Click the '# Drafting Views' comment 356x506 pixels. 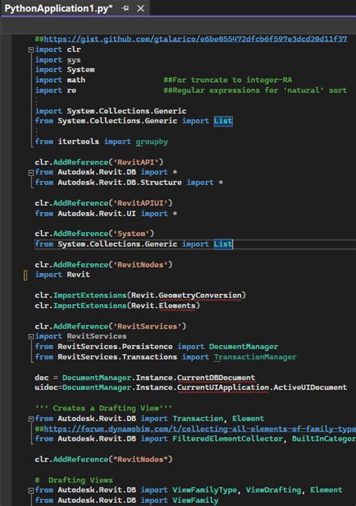tap(74, 480)
